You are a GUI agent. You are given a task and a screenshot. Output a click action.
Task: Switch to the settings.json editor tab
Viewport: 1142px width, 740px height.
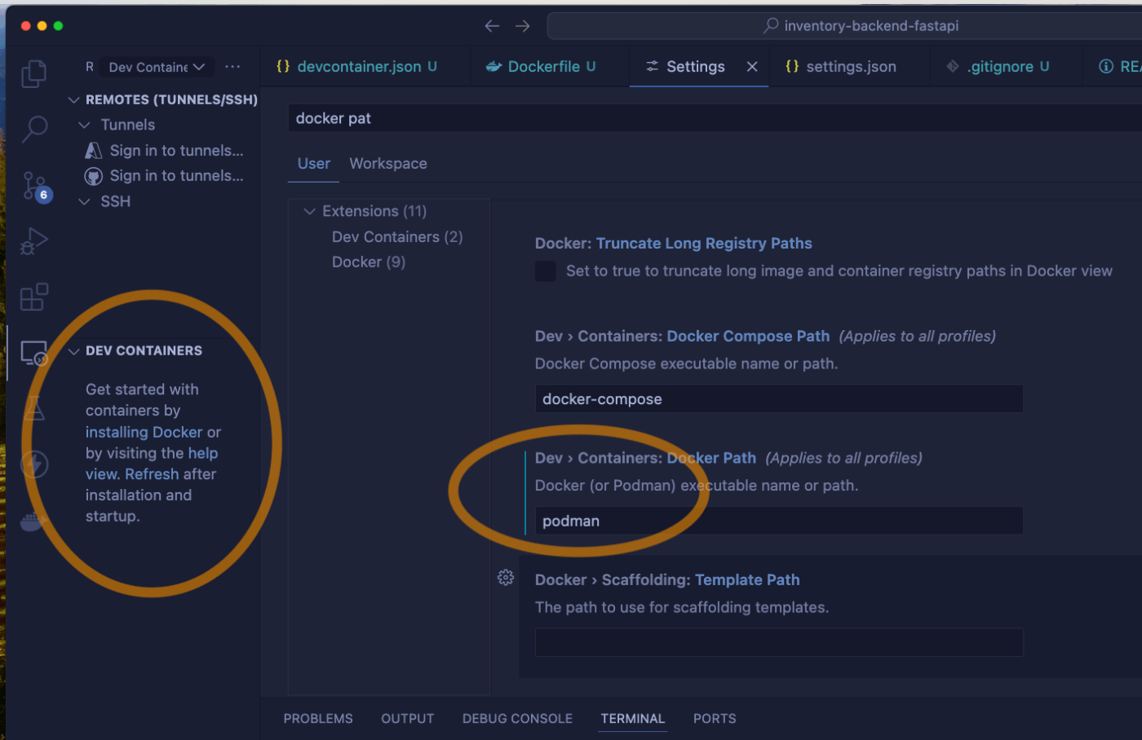[x=848, y=67]
